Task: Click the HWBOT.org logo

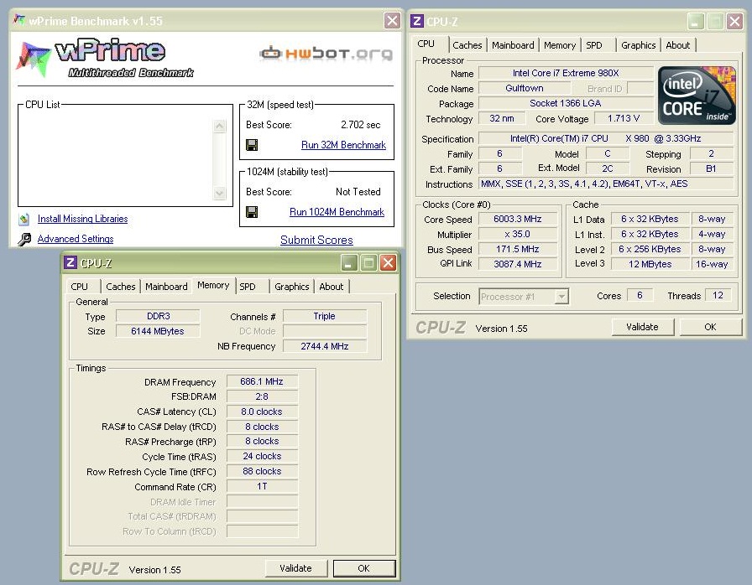Action: [326, 54]
